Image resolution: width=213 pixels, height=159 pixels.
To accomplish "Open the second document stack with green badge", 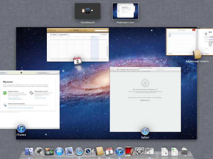I will pos(175,152).
